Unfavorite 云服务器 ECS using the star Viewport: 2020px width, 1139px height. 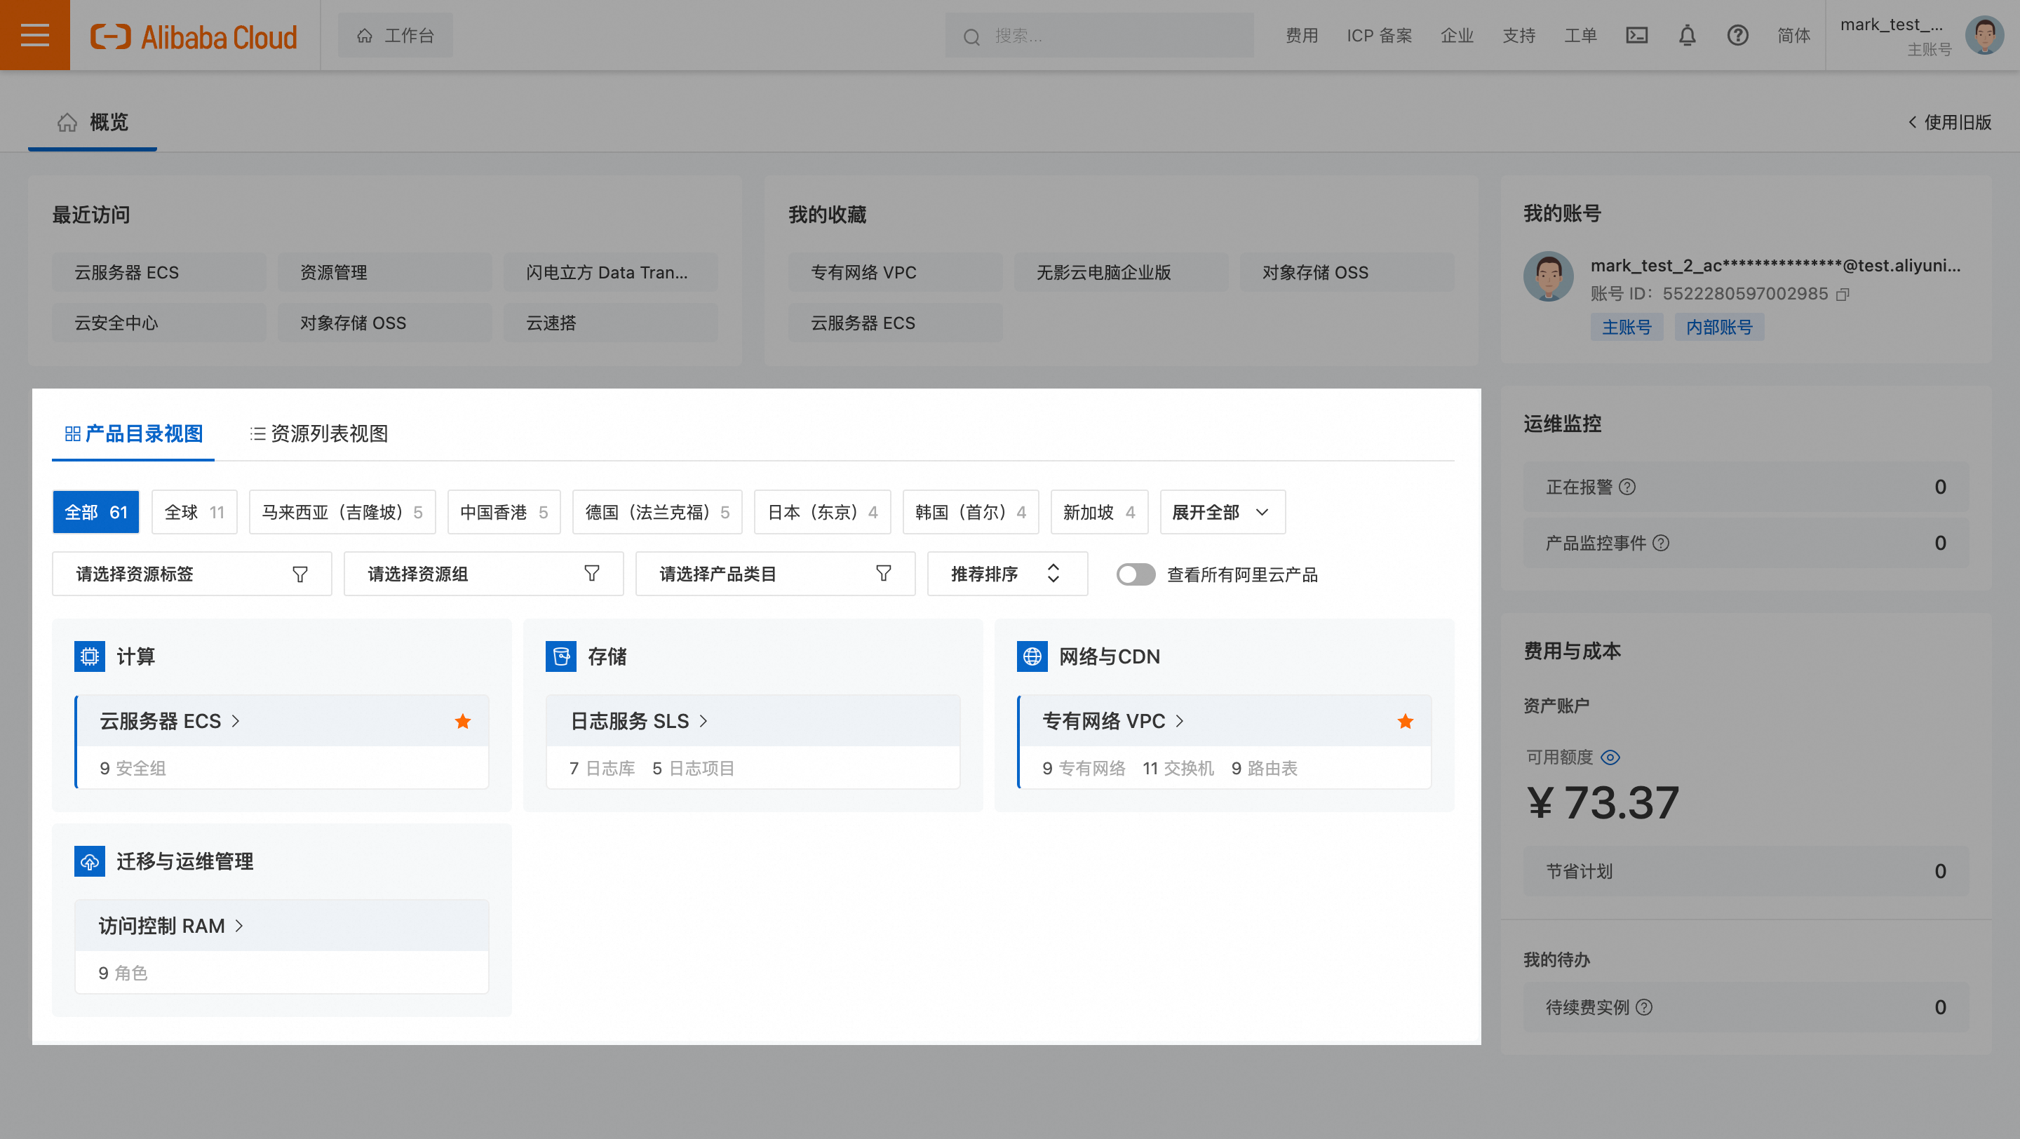point(463,721)
